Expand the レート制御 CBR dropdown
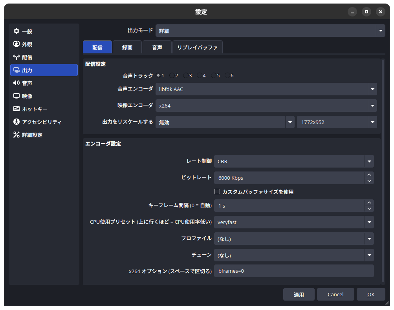 point(369,161)
